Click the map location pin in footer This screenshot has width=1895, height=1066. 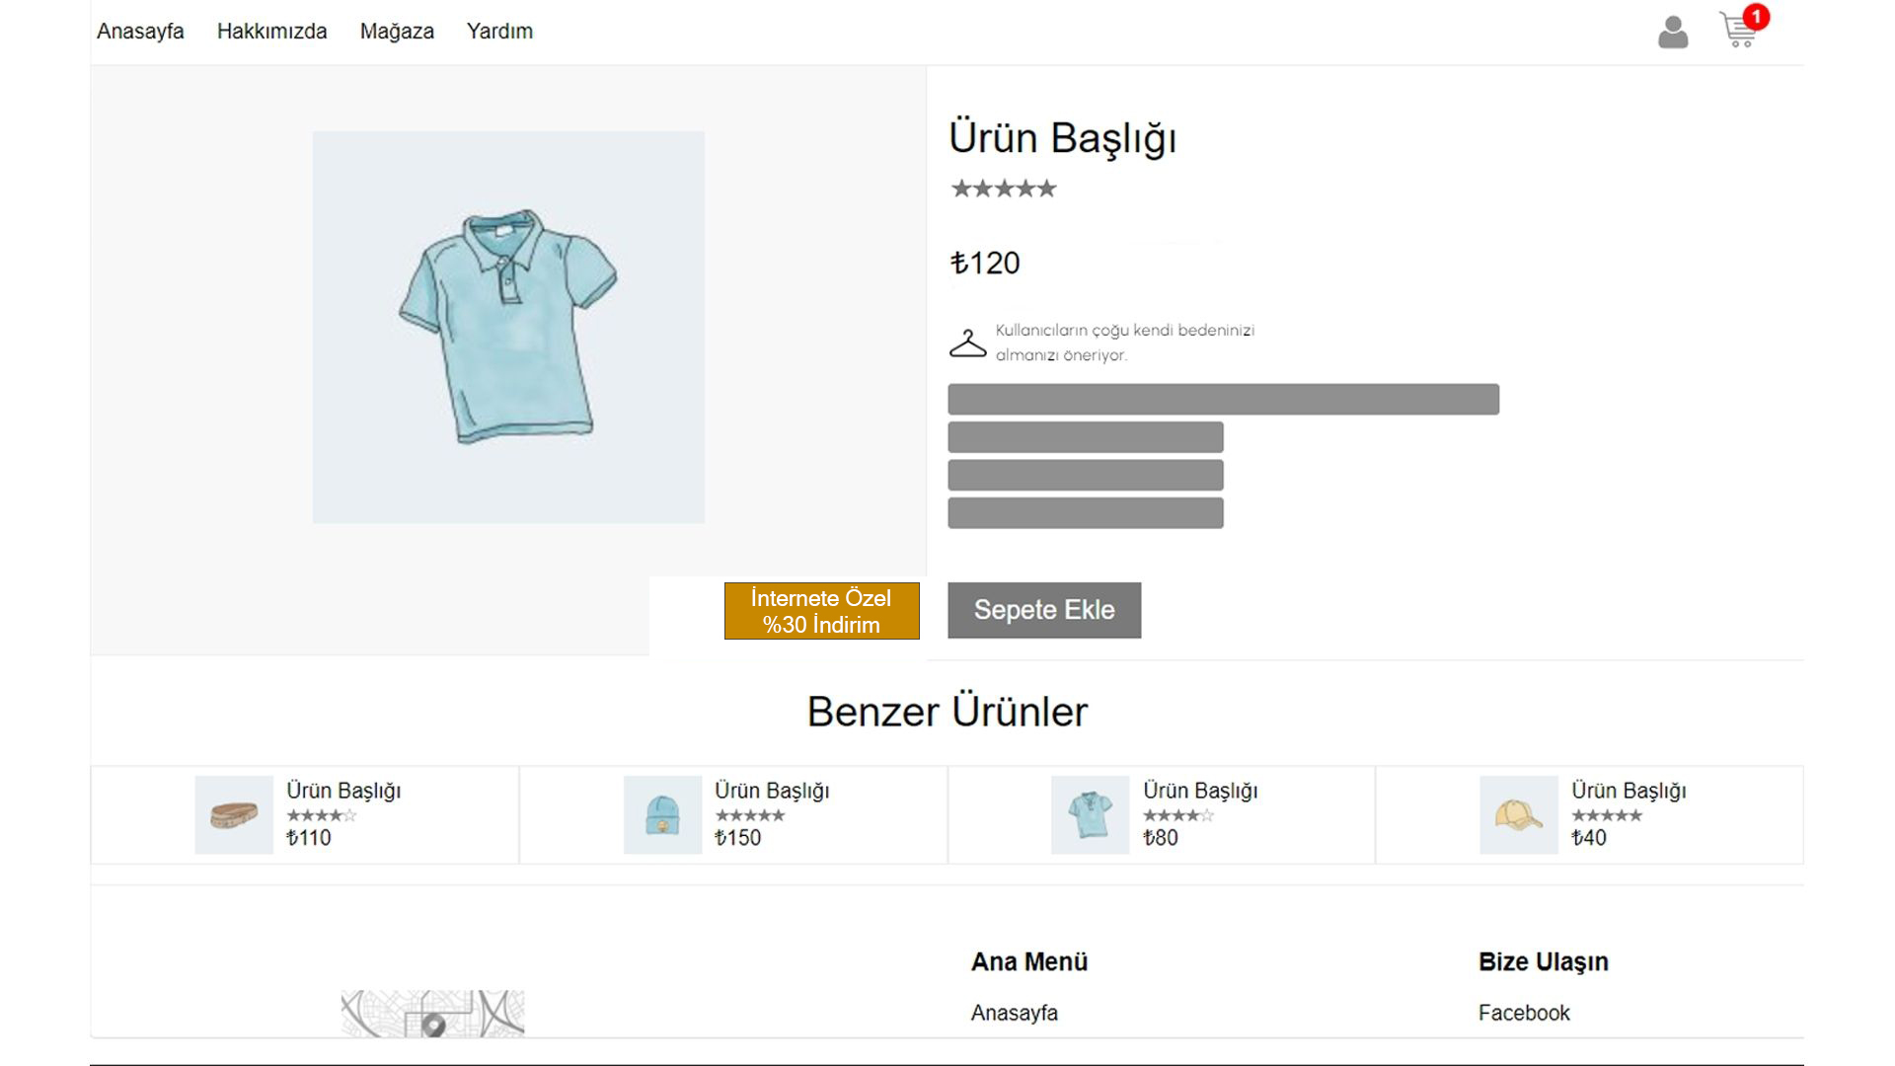click(433, 1027)
